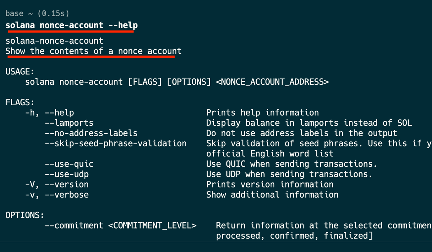Image resolution: width=432 pixels, height=252 pixels.
Task: Click the <NONCE_ACCOUNT_ADDRESS> argument in usage
Action: coord(273,82)
